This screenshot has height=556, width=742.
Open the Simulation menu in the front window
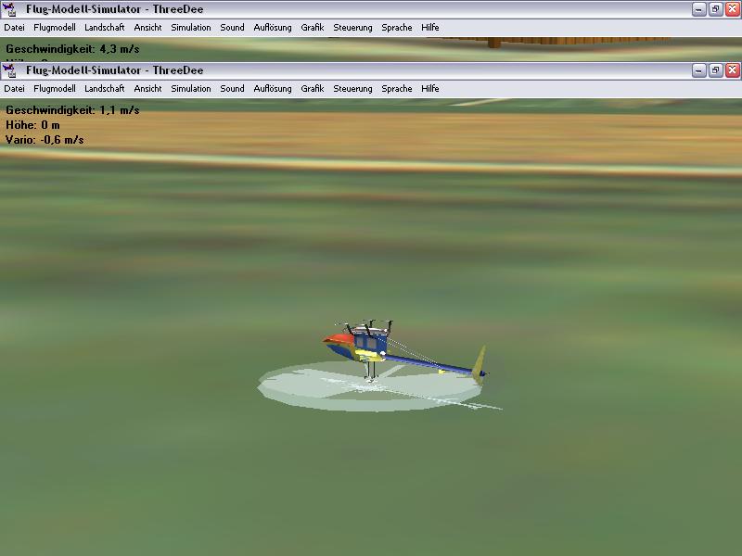click(x=191, y=89)
